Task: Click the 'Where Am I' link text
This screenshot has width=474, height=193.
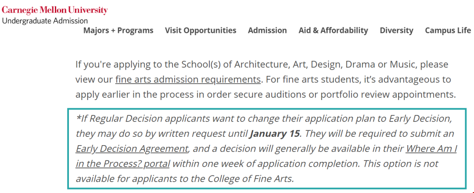Action: coord(431,149)
